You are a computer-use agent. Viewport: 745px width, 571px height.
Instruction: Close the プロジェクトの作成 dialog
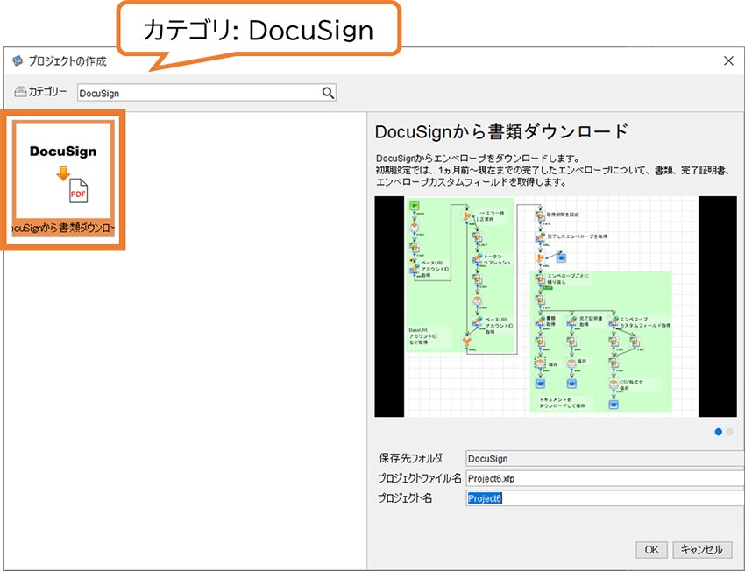click(x=728, y=60)
